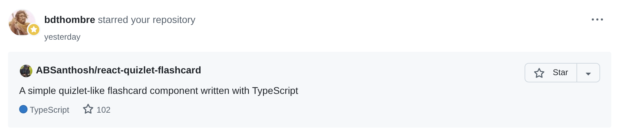Click the ABSanthosh repository owner avatar

pos(26,71)
